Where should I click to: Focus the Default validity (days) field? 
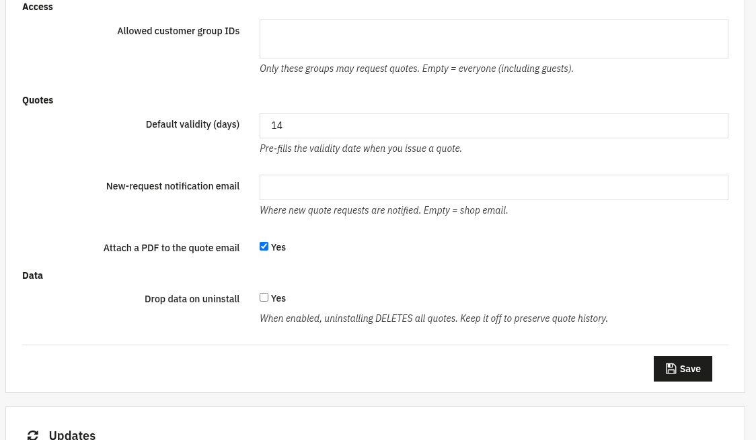[494, 126]
